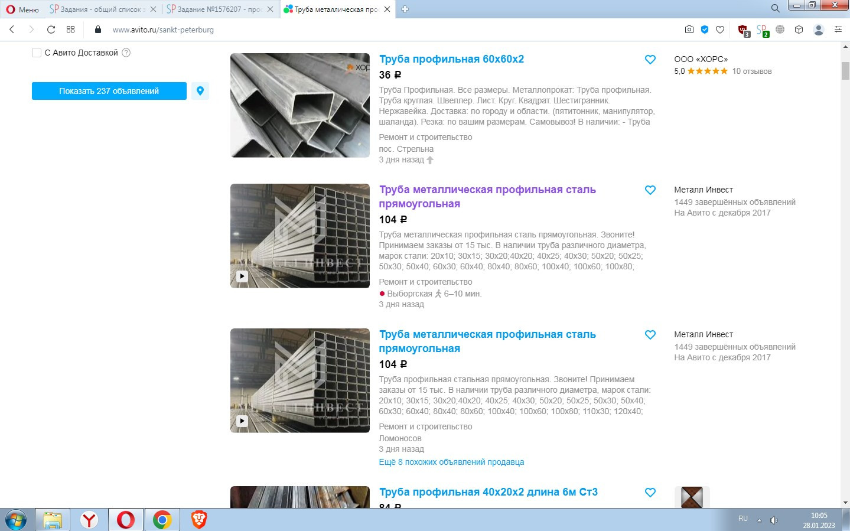The image size is (850, 531).
Task: Close the 'Задания - общий список' tab
Action: click(x=153, y=9)
